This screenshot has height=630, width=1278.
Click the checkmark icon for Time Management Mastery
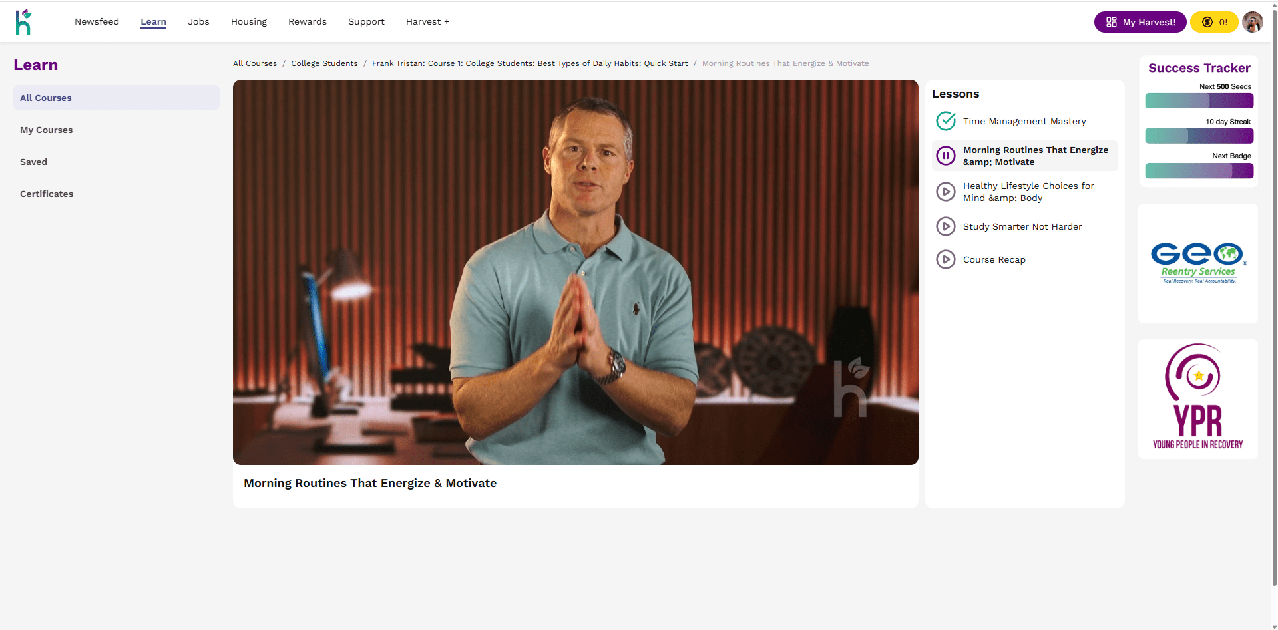point(945,121)
